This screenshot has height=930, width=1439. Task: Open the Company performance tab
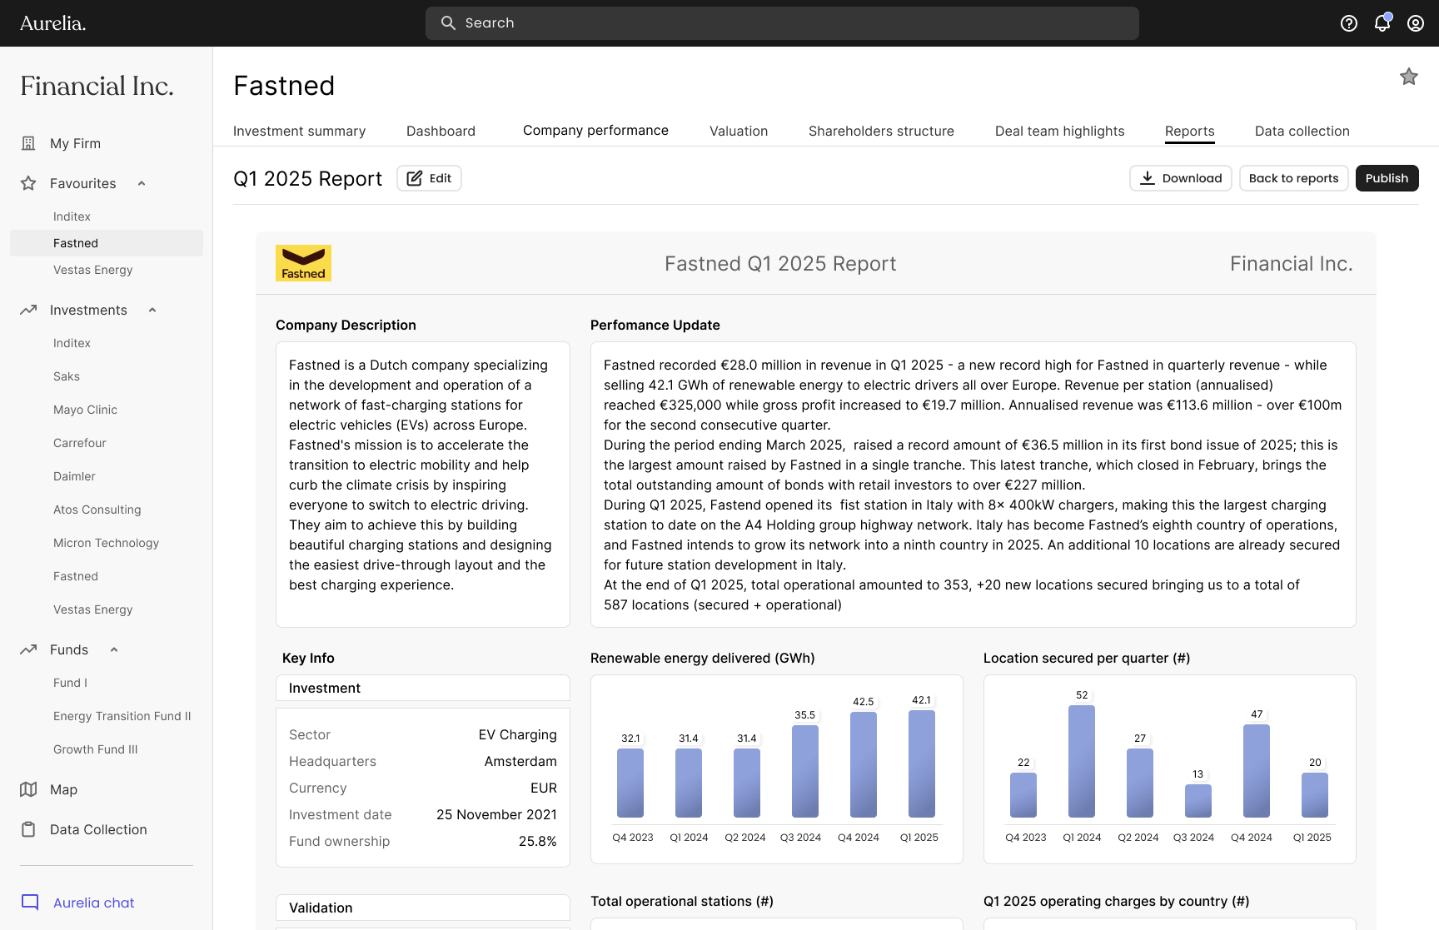[595, 130]
